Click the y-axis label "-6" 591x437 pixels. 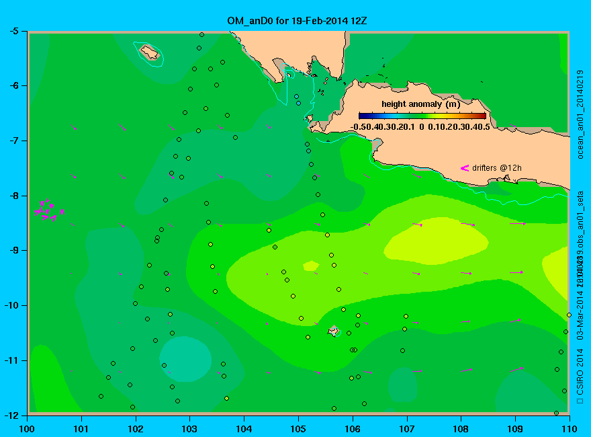coord(13,85)
